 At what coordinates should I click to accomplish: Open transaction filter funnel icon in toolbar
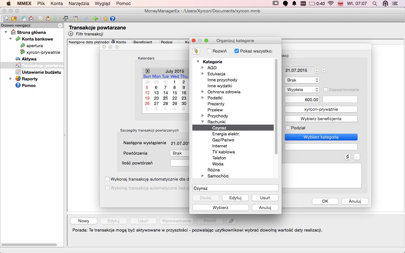(65, 19)
